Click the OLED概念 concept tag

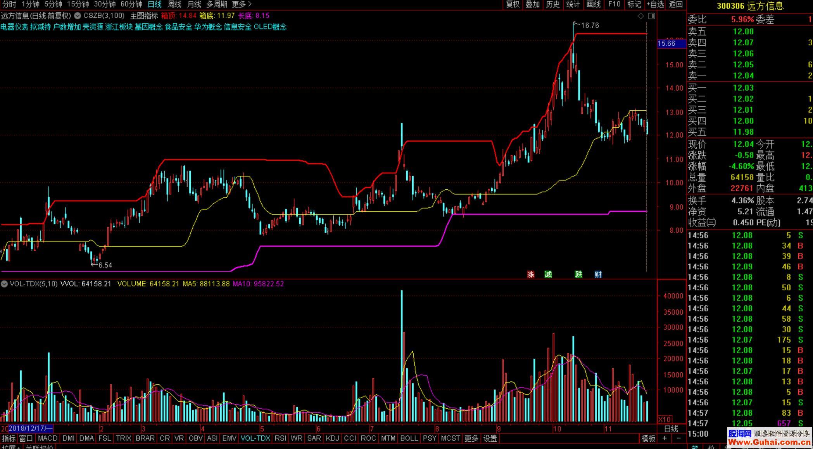[x=270, y=27]
